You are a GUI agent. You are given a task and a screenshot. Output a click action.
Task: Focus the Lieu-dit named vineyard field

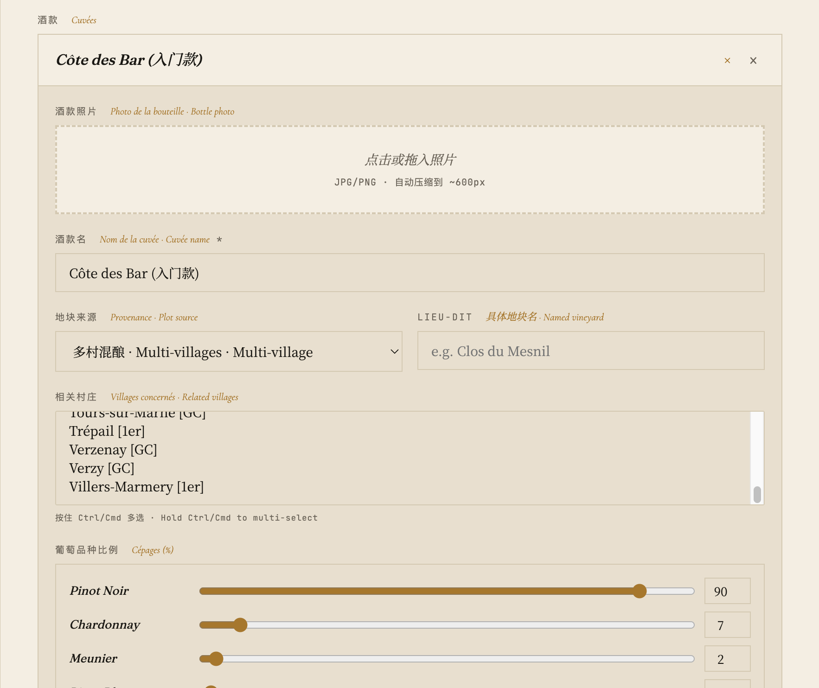click(590, 351)
